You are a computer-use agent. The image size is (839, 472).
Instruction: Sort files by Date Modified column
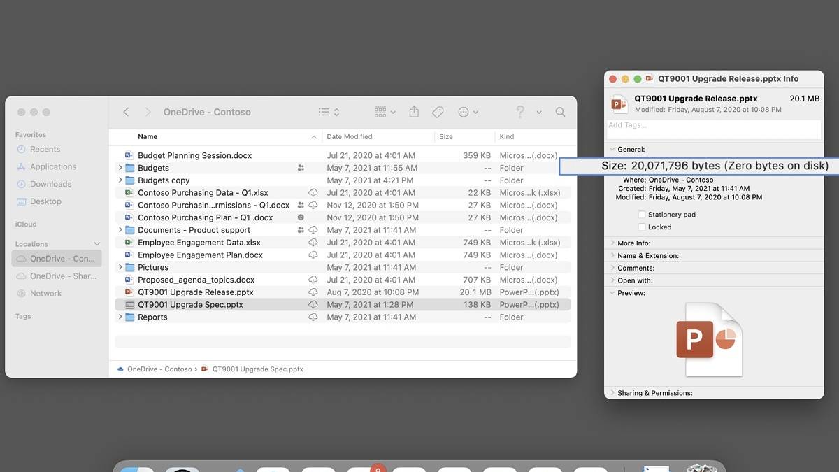click(x=350, y=137)
